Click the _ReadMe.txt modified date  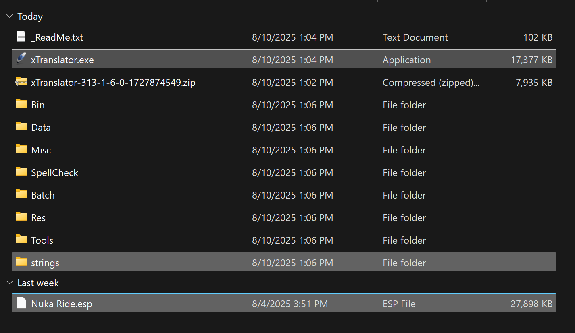coord(292,37)
